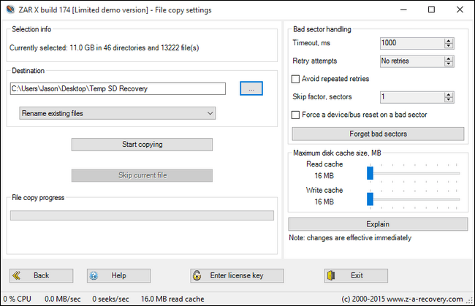The width and height of the screenshot is (475, 306).
Task: Check Force a device/bus reset option
Action: tap(296, 115)
